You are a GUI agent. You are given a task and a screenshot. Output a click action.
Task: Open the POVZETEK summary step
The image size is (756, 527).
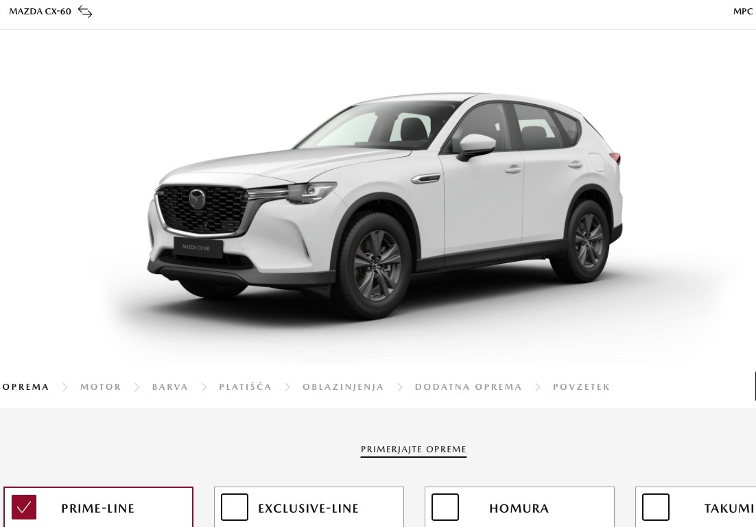(582, 387)
